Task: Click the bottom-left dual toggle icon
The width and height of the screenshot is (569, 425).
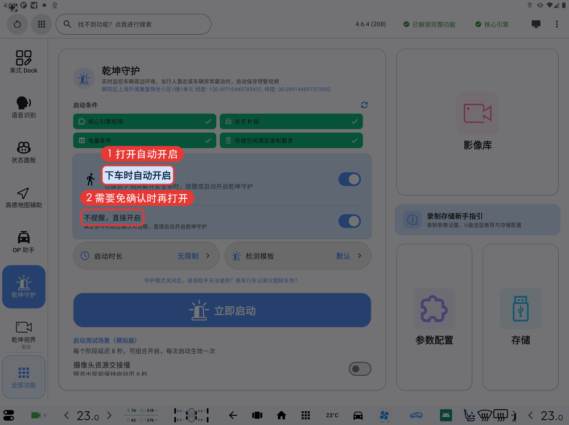Action: coord(9,415)
